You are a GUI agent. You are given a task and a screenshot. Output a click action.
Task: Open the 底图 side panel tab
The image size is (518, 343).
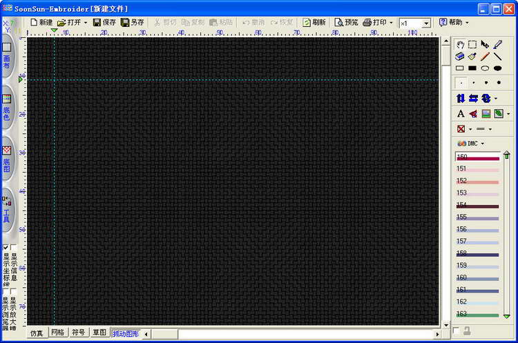click(7, 159)
